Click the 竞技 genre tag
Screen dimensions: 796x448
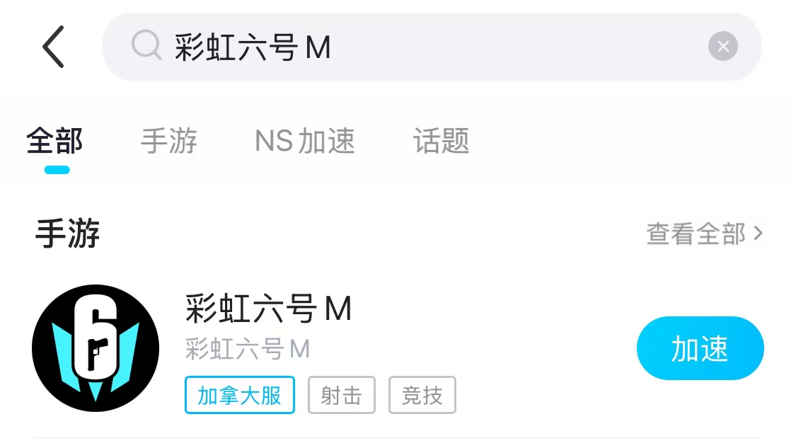pos(422,395)
